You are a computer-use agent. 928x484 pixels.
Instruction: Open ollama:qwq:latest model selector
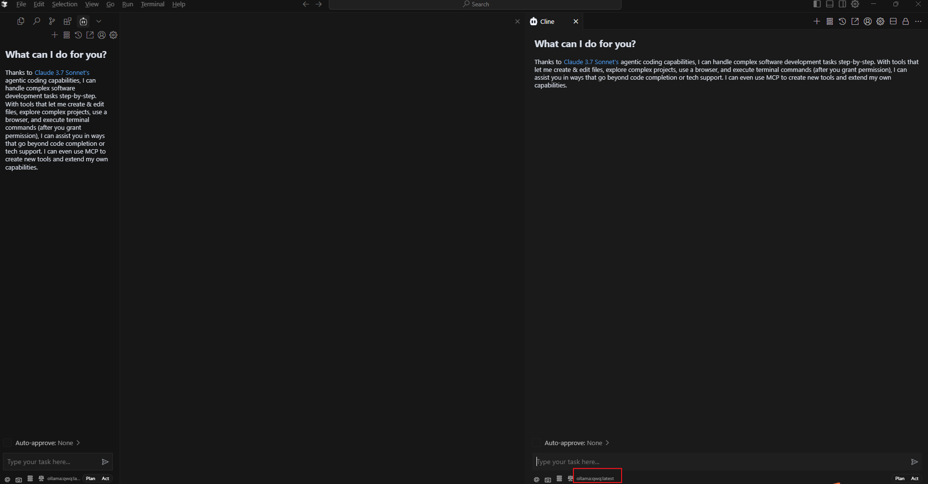[x=595, y=479]
